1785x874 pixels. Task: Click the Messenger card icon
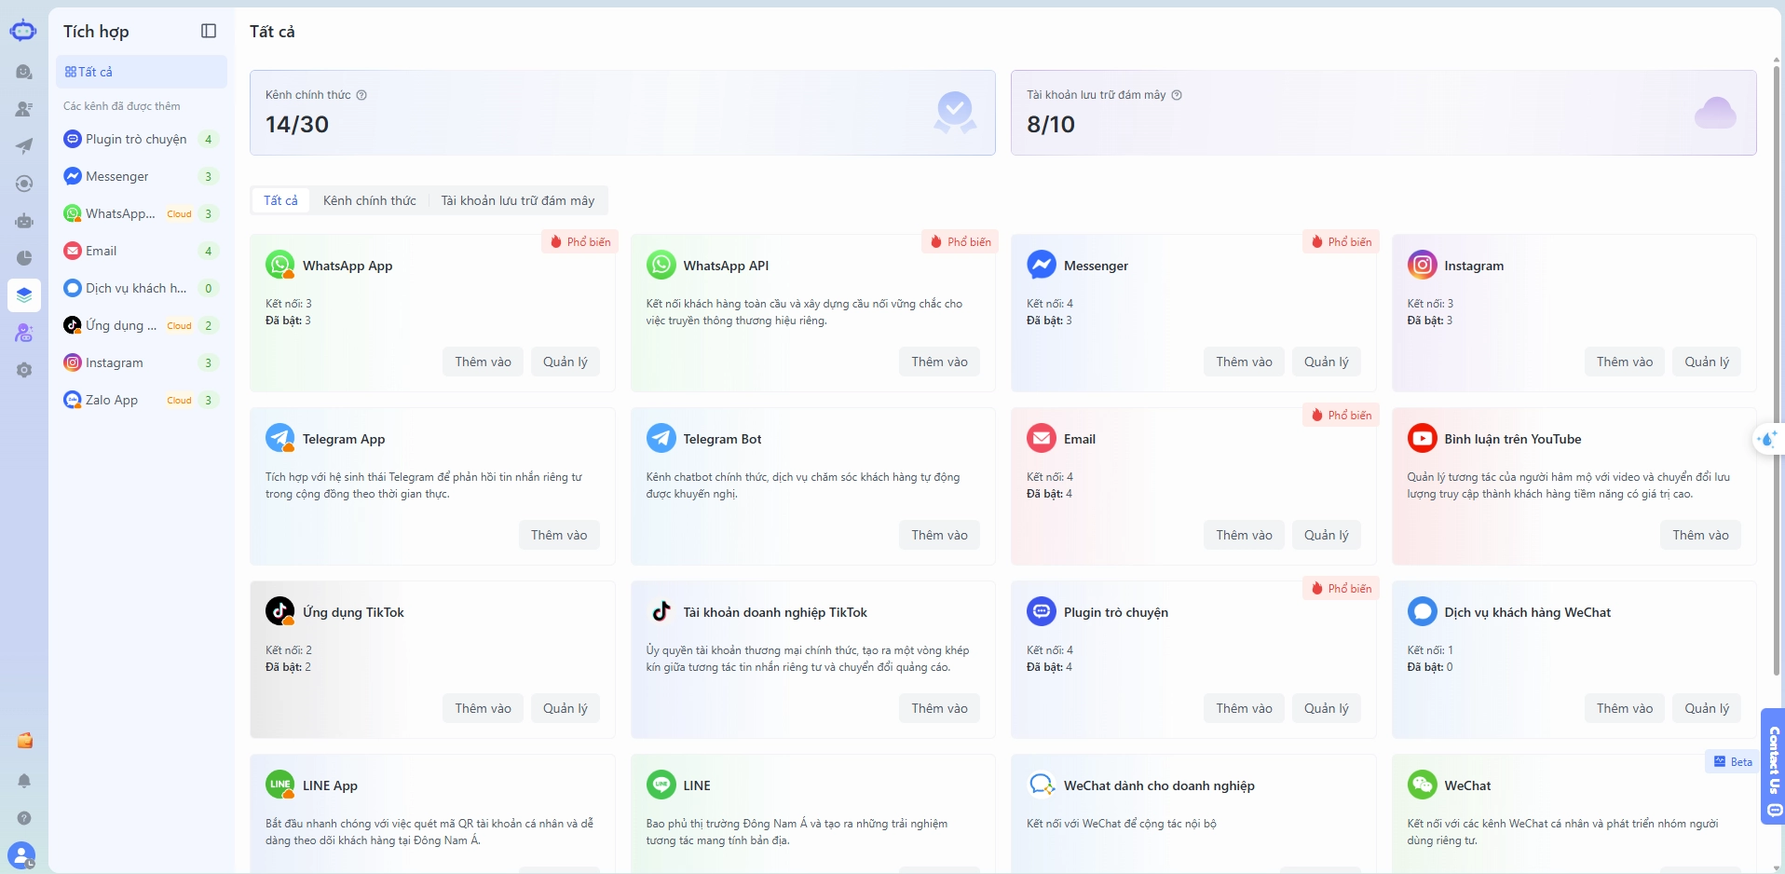(x=1042, y=266)
